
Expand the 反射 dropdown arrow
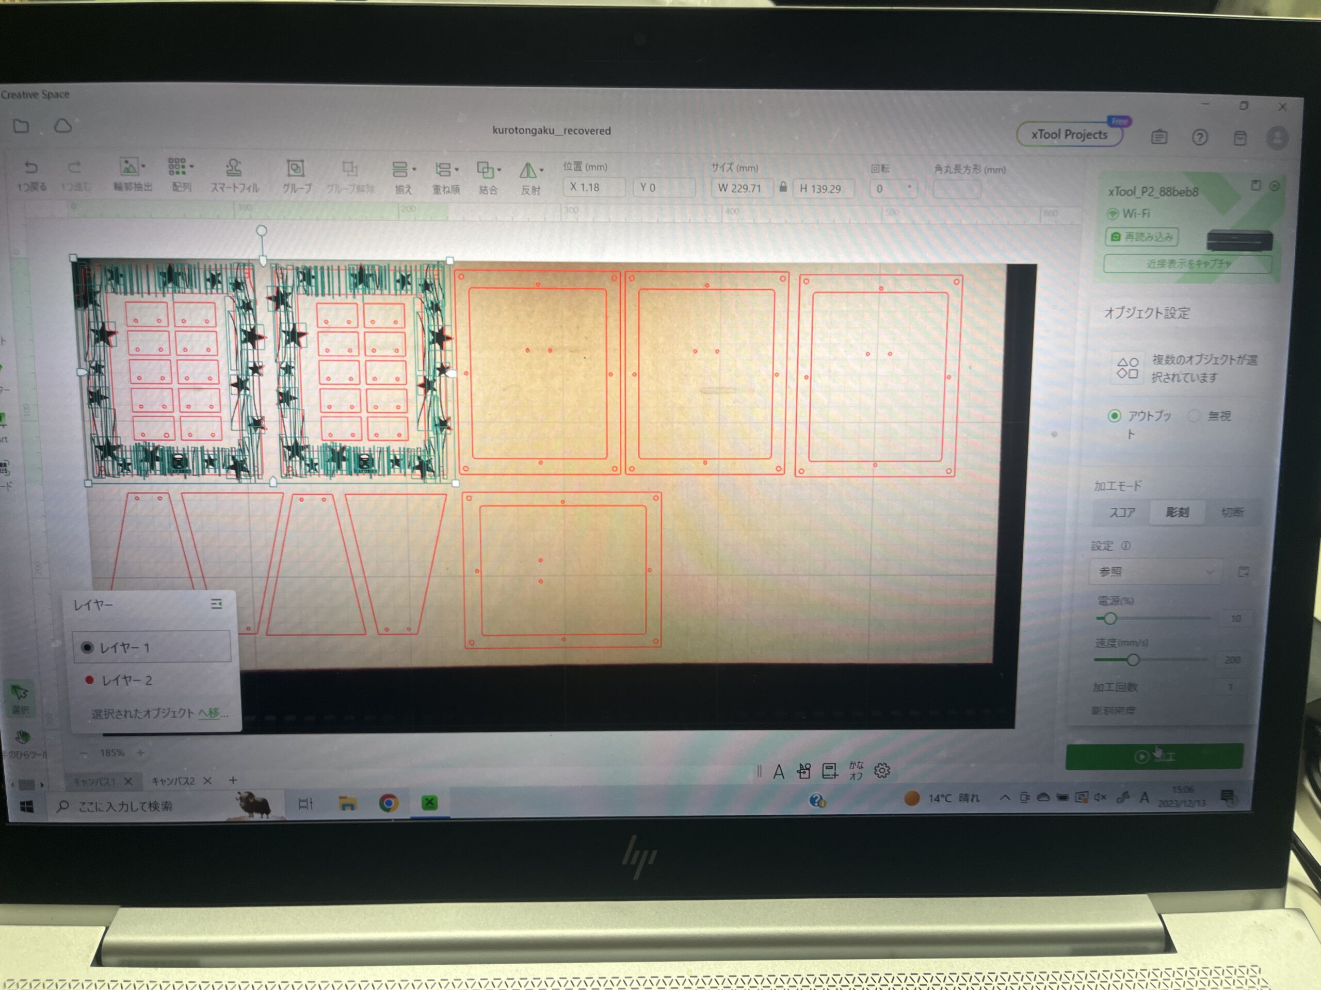tap(542, 170)
